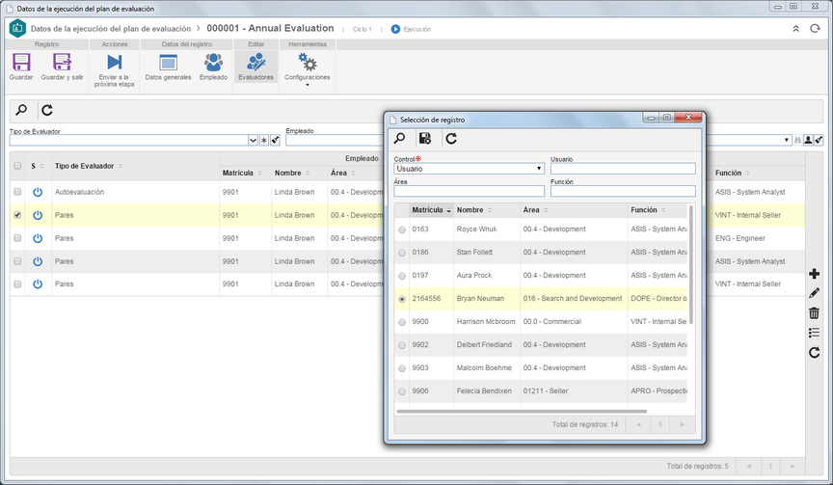Click power icon of ENG - Engineer row
This screenshot has height=485, width=833.
[38, 238]
